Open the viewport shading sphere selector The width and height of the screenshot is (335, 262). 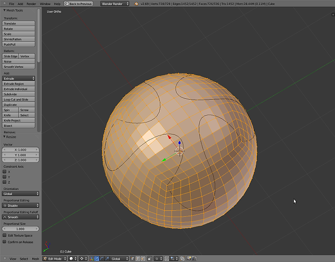(x=73, y=259)
